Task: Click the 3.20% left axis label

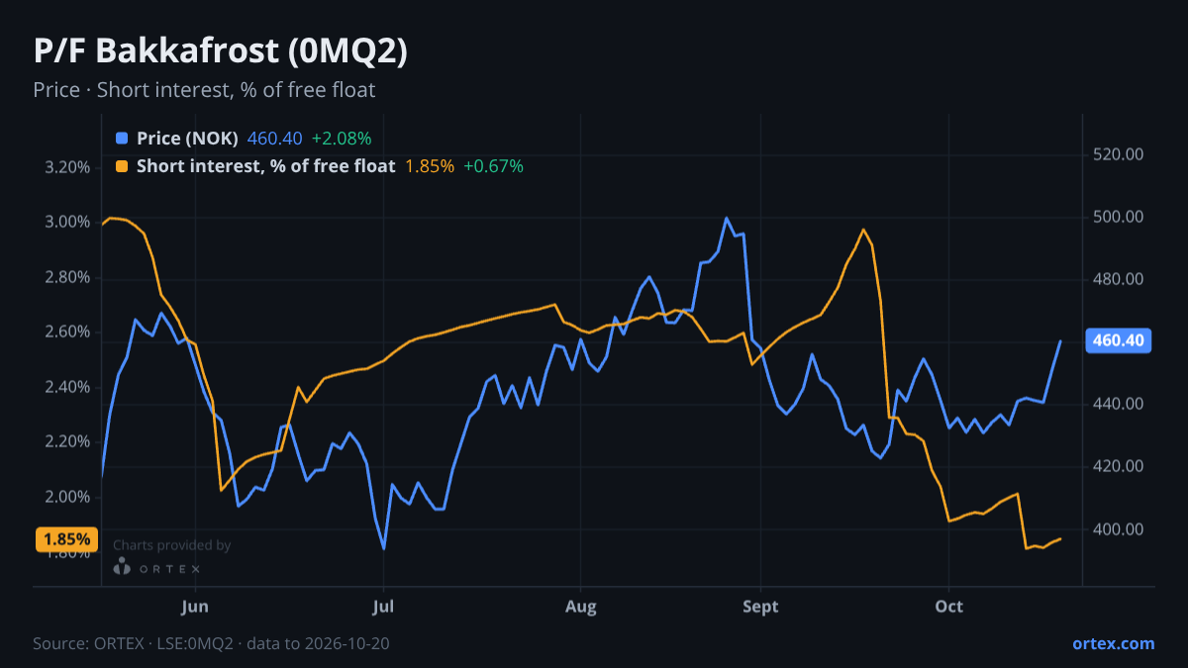Action: 67,166
